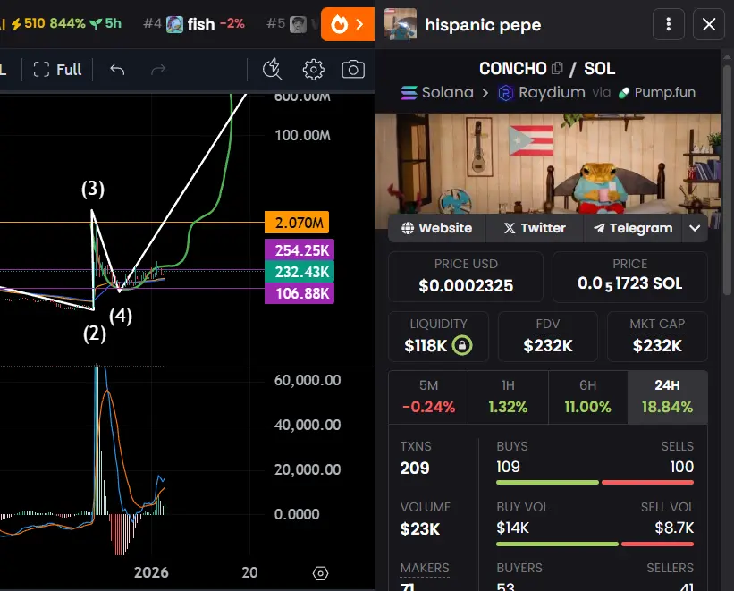This screenshot has height=591, width=734.
Task: Click the MAKERS label
Action: [425, 568]
